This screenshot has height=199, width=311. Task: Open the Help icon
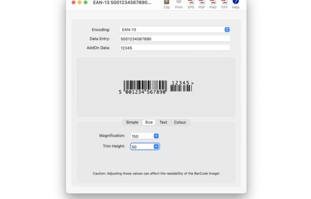(235, 3)
